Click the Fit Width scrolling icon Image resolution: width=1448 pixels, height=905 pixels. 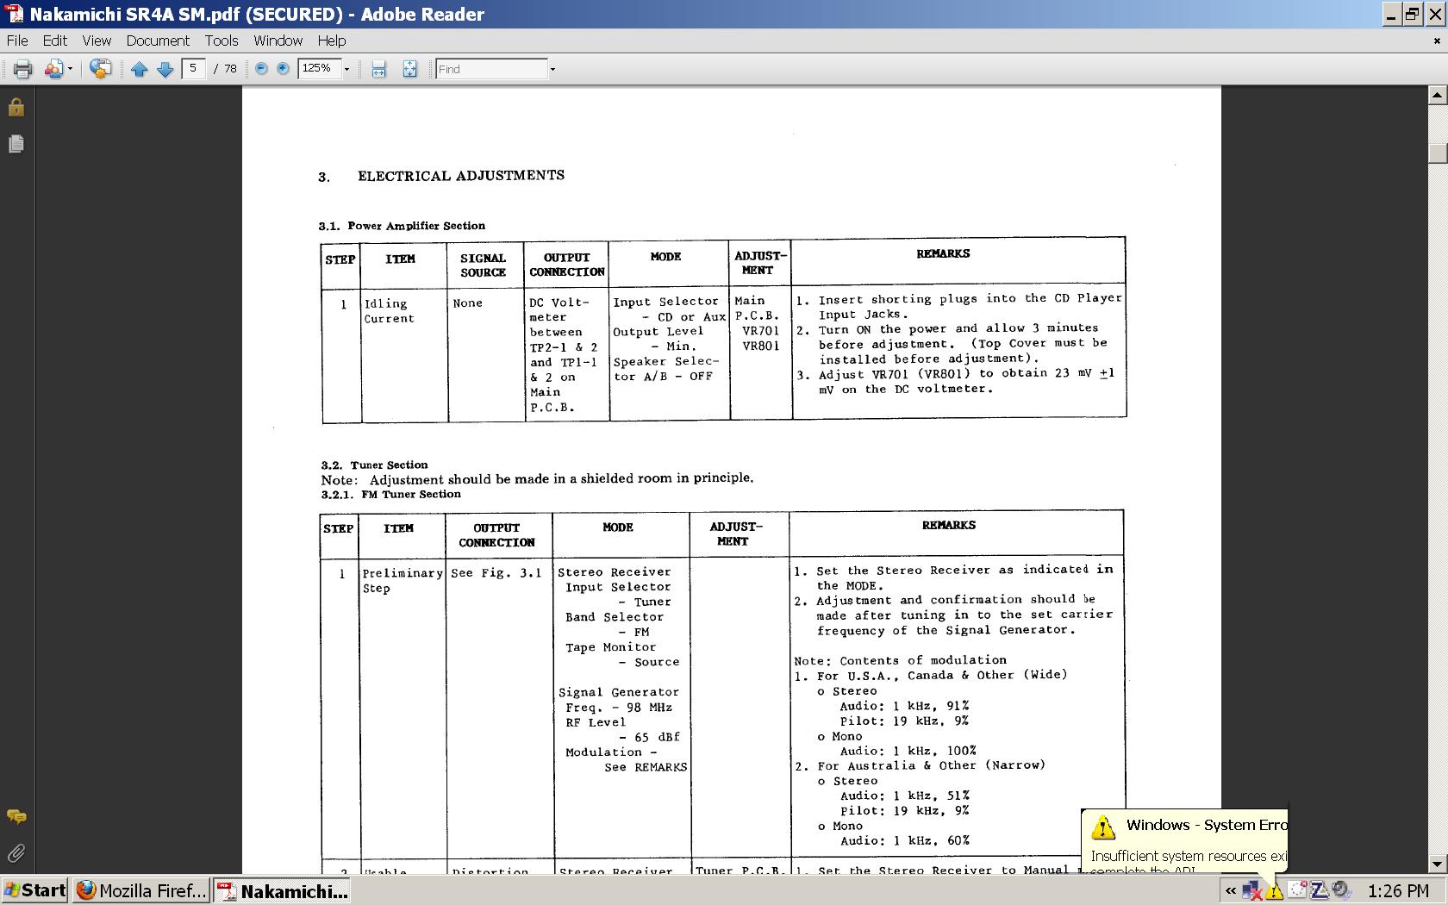(x=378, y=69)
